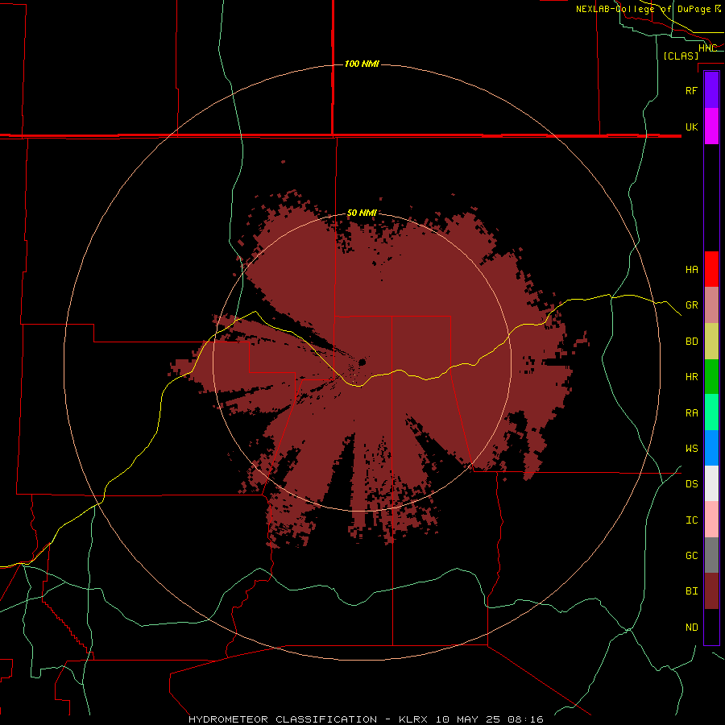
Task: Click the HA legend label
Action: pos(691,270)
